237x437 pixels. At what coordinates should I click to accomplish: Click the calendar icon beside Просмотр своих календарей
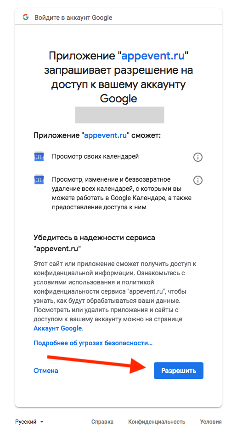tap(39, 157)
